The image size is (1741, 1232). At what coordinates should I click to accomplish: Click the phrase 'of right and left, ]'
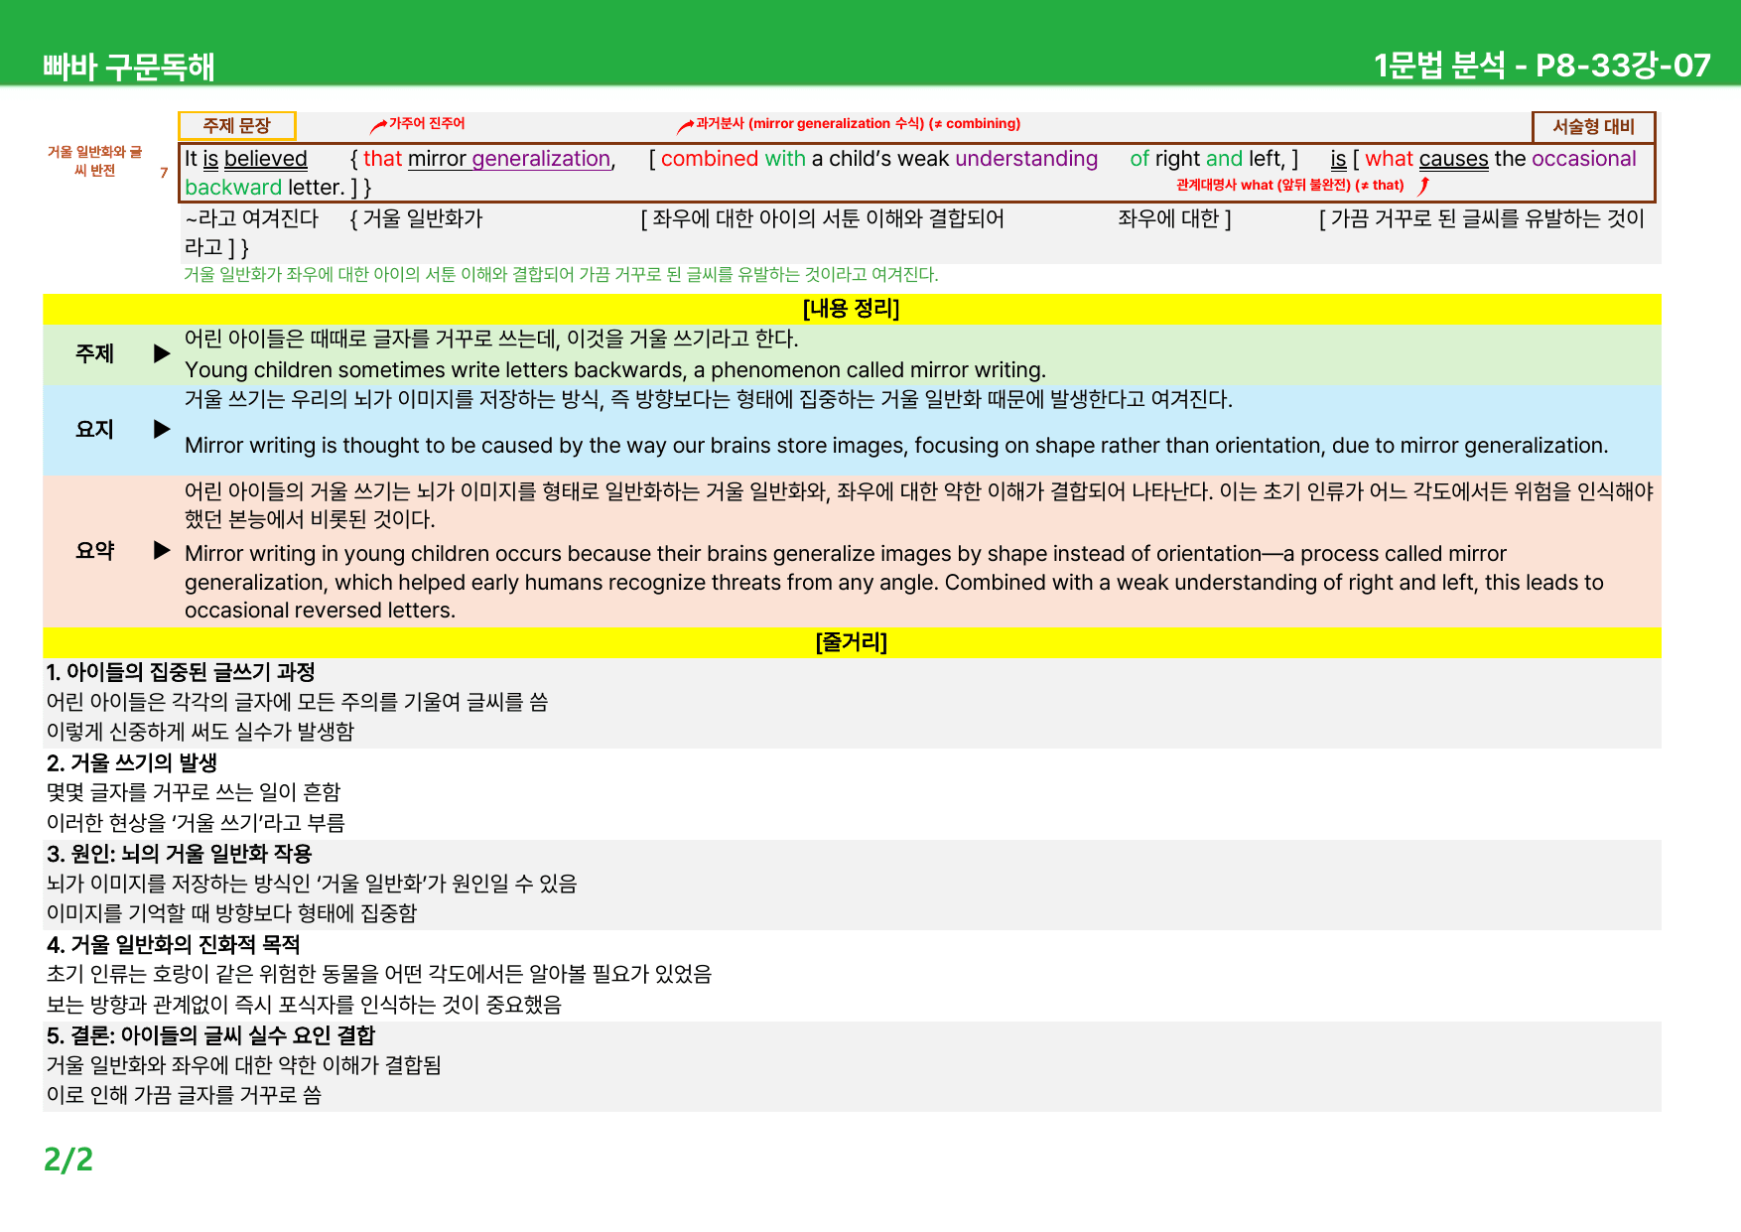point(1214,159)
